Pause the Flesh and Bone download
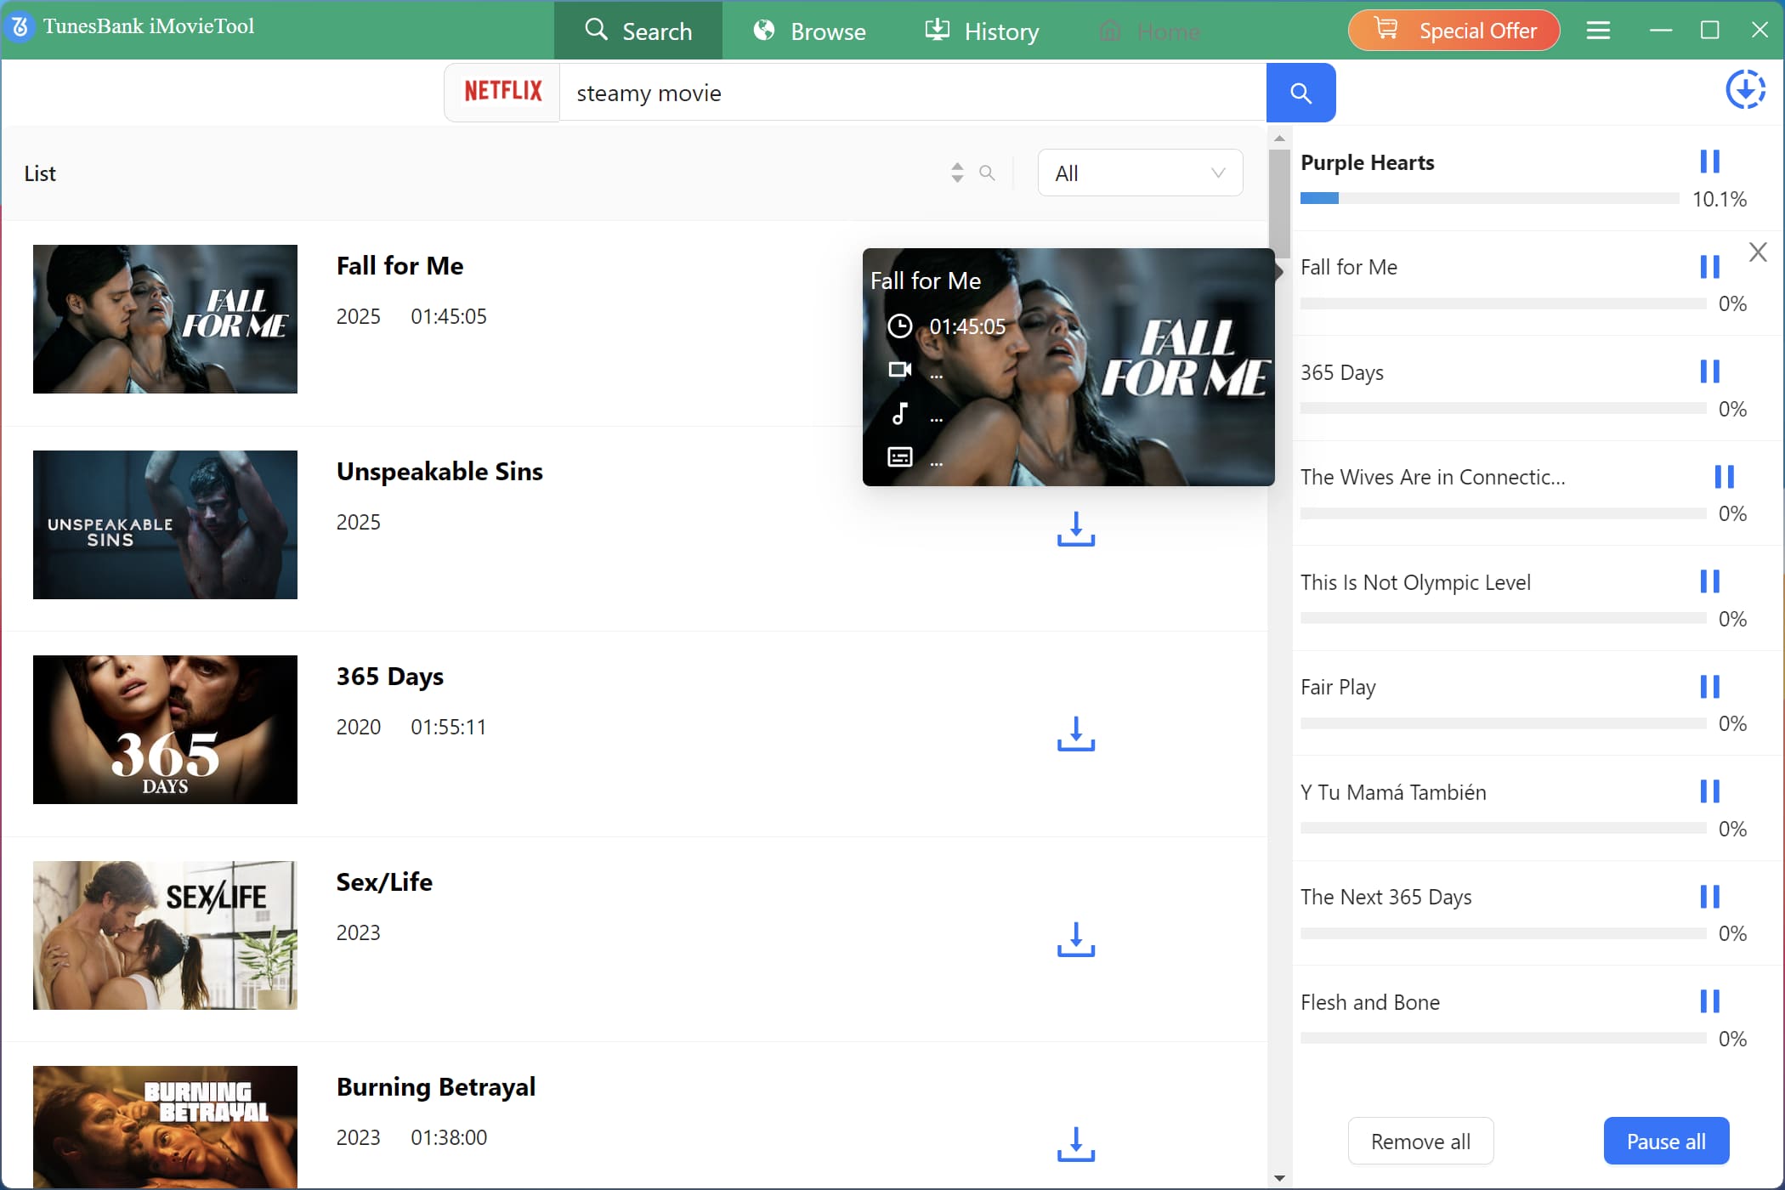The image size is (1785, 1190). [1709, 1001]
